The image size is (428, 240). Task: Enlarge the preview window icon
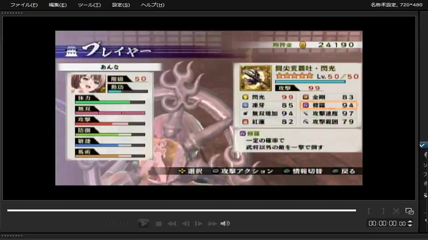coord(409,211)
